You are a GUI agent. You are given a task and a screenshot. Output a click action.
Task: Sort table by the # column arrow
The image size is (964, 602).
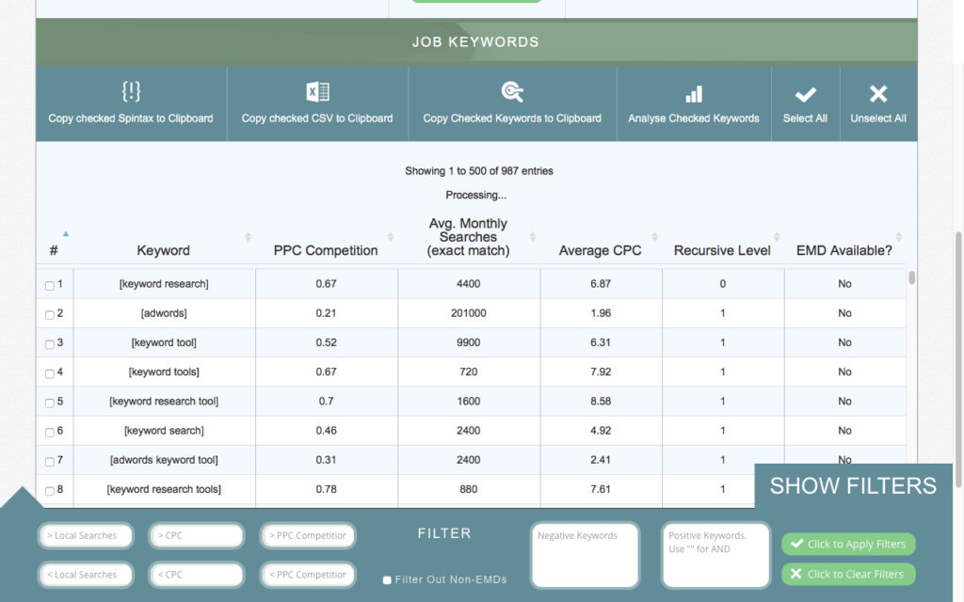(65, 233)
